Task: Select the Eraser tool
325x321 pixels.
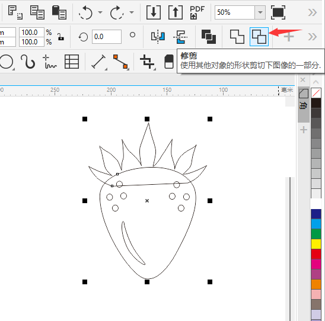Action: pos(169,62)
